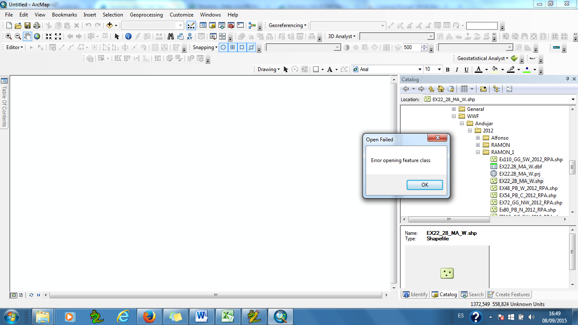This screenshot has height=325, width=578.
Task: Switch map to Data View
Action: tap(14, 295)
